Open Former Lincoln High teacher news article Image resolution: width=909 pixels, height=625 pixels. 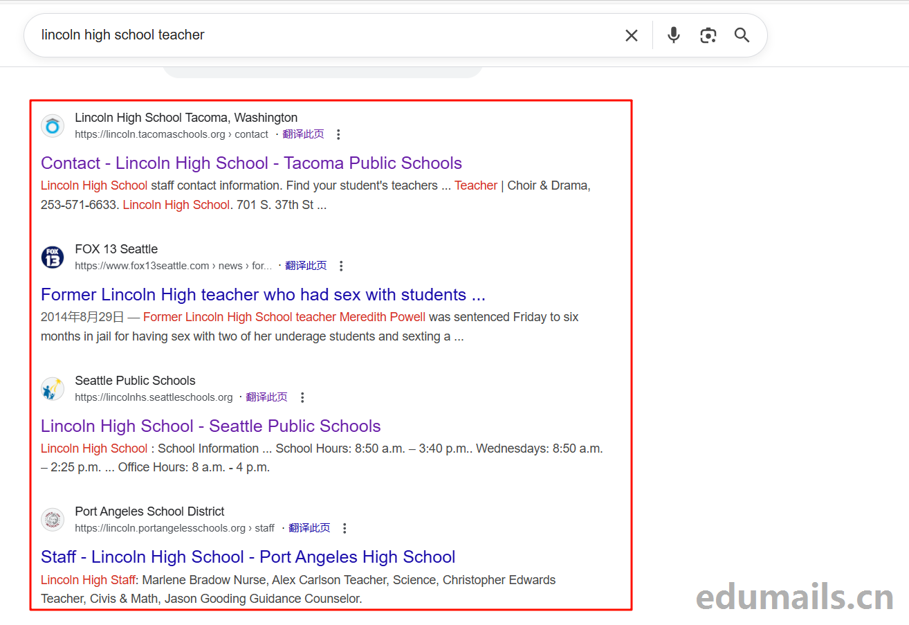coord(263,295)
